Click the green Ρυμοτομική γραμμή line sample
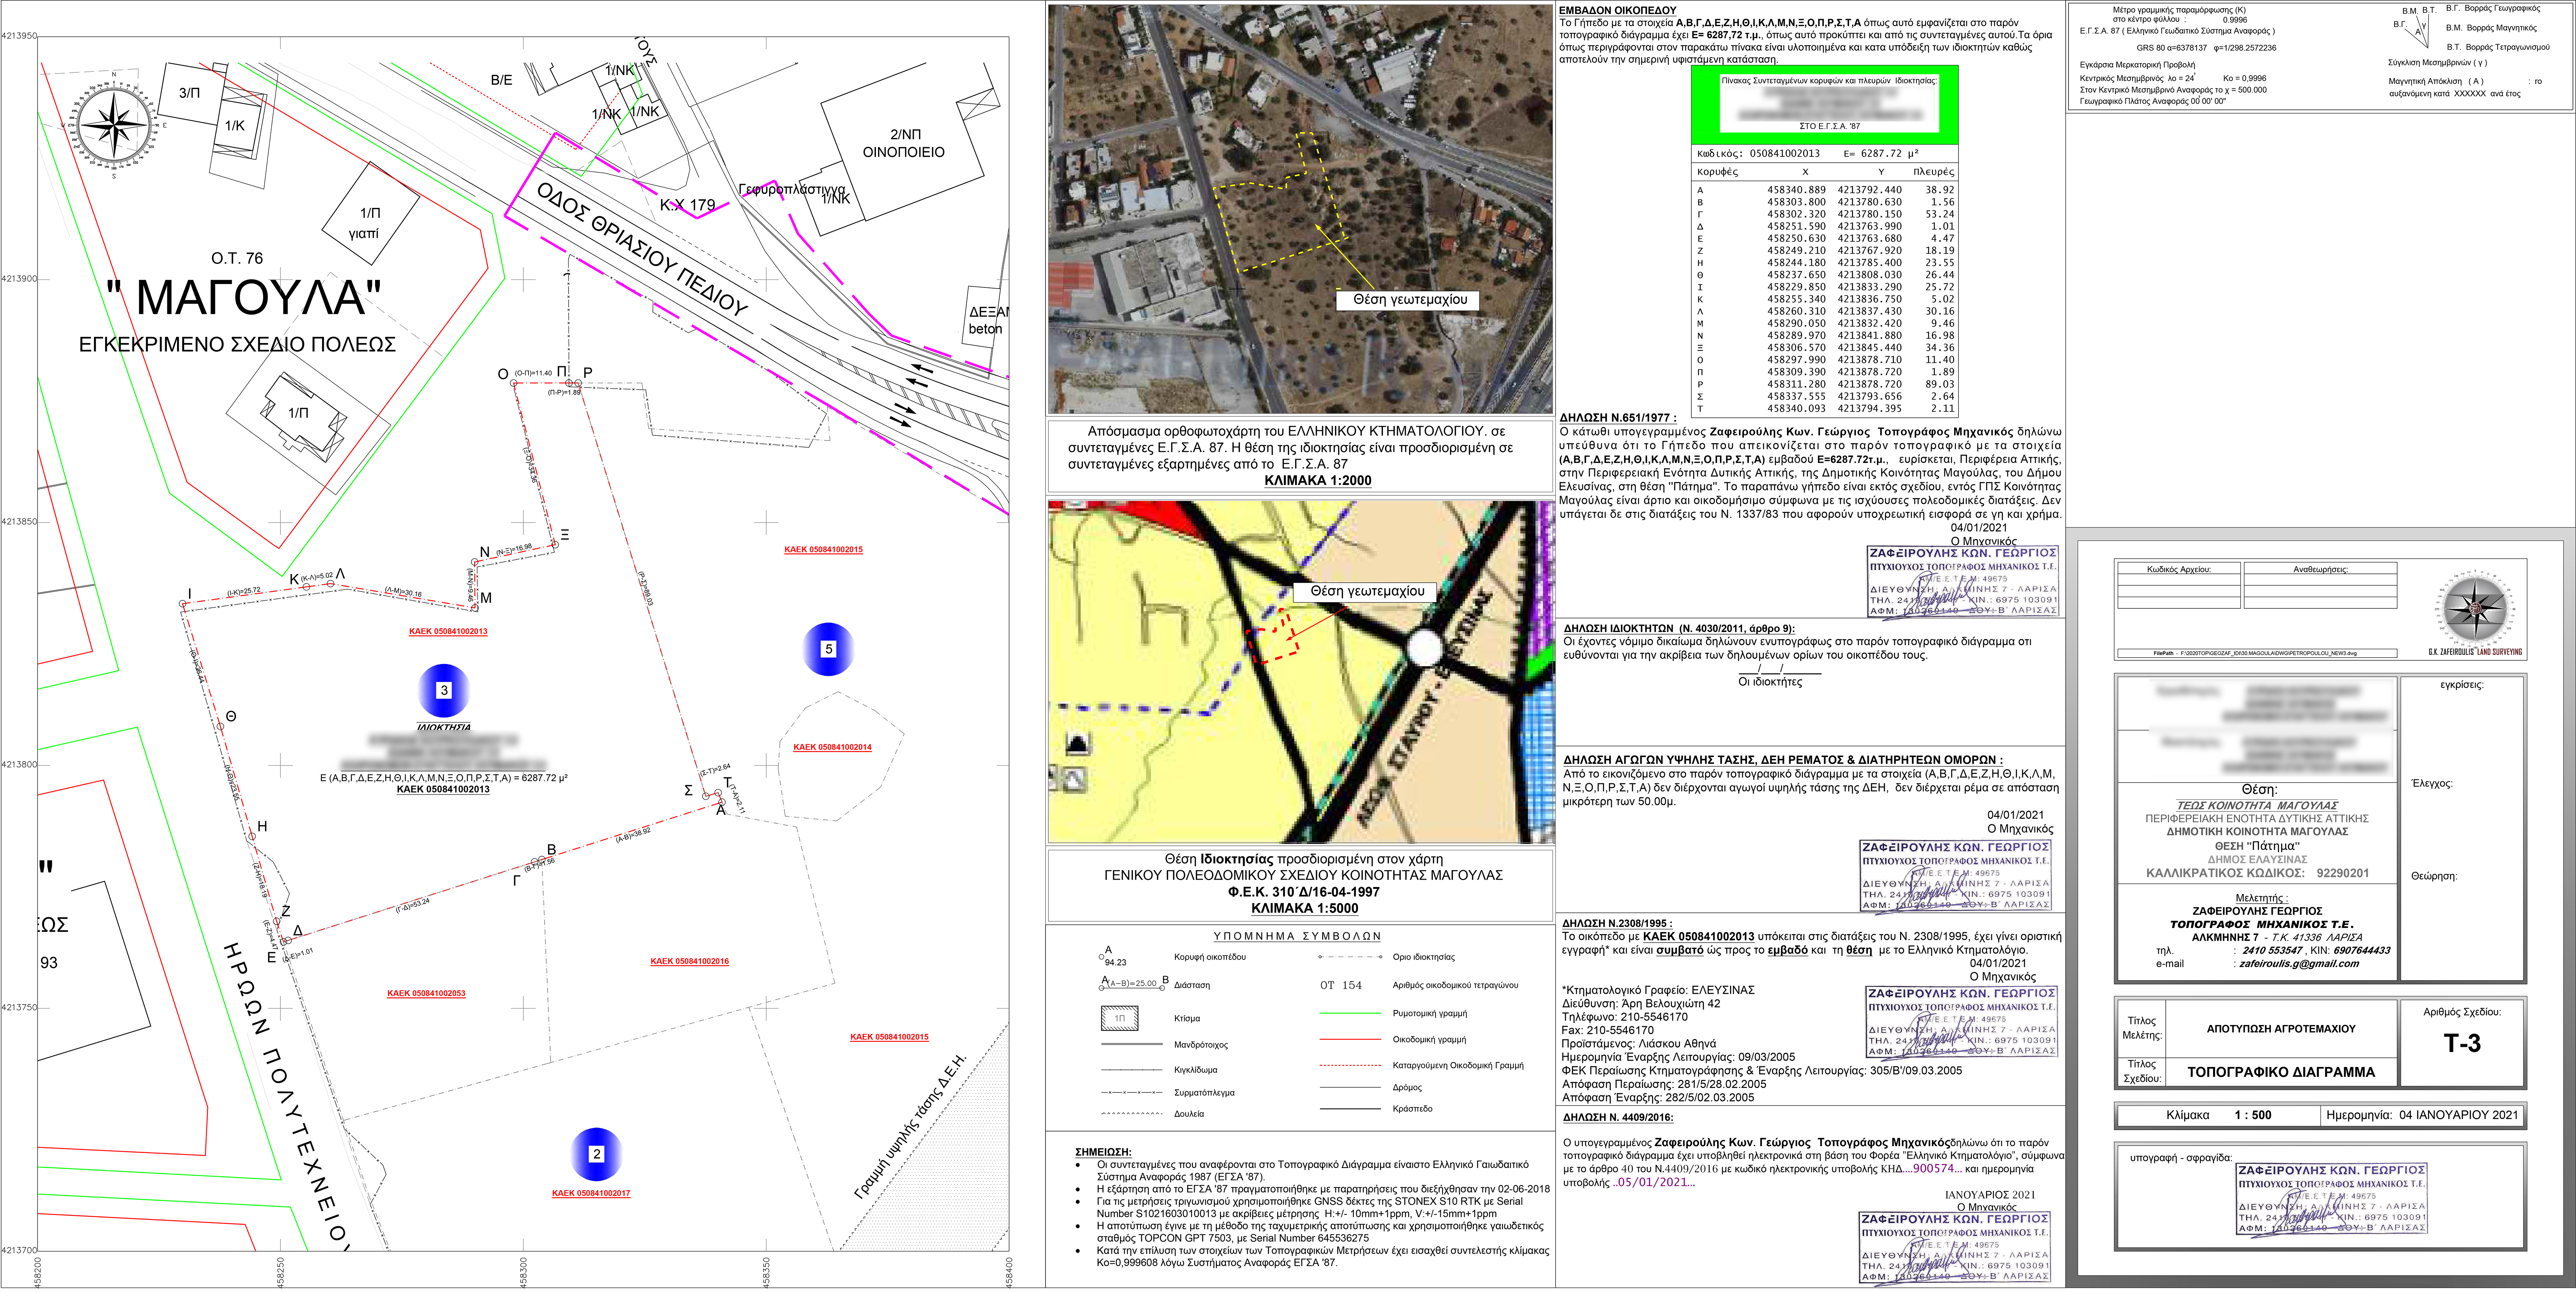 (x=1350, y=1013)
